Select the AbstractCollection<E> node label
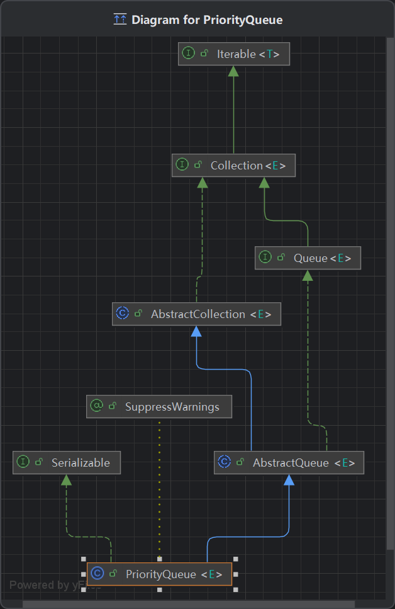The image size is (395, 609). [211, 314]
